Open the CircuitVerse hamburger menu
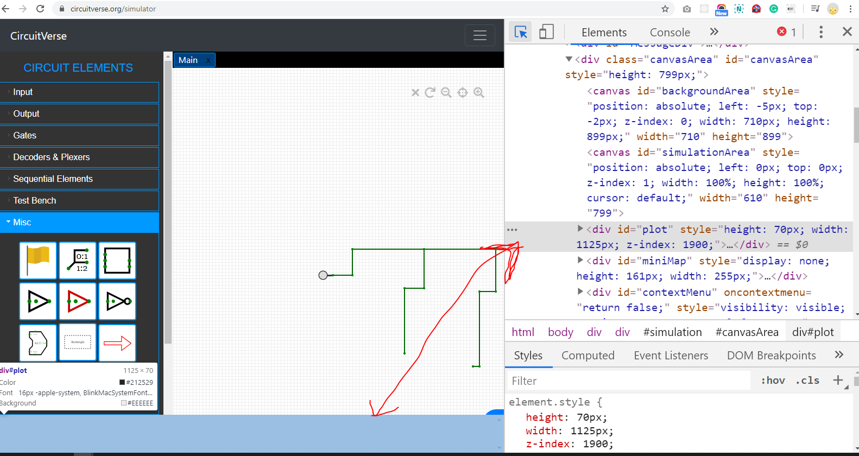 point(480,35)
